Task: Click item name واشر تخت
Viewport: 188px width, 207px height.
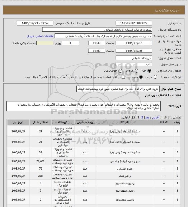Action: click(125, 176)
